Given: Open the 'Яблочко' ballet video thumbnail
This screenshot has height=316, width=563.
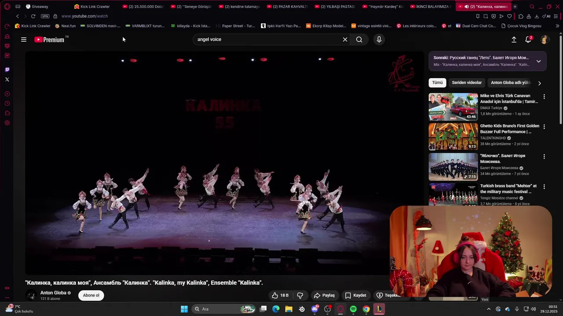Looking at the screenshot, I should click(x=453, y=166).
